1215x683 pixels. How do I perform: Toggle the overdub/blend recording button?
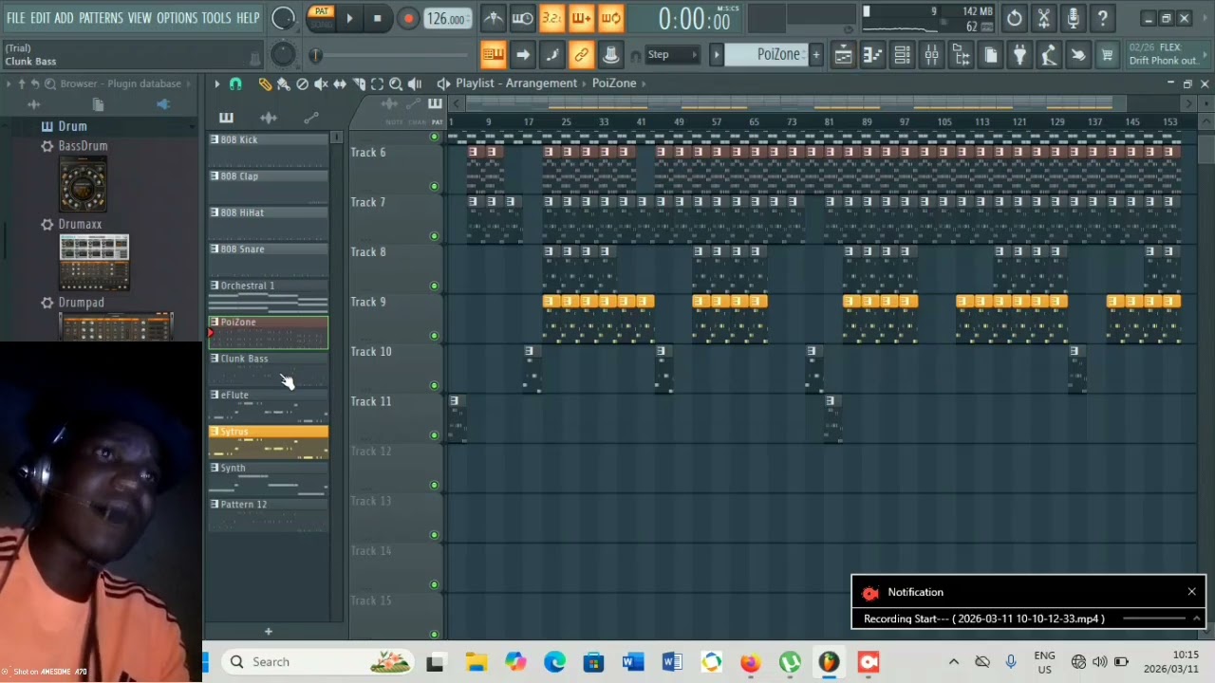point(581,18)
